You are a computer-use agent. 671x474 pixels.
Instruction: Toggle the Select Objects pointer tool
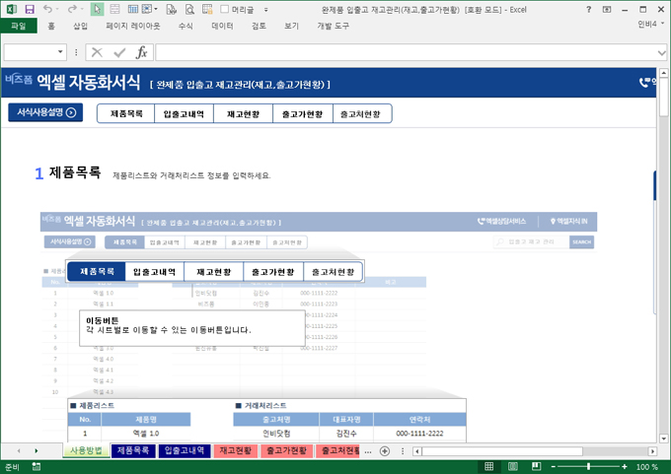click(97, 9)
